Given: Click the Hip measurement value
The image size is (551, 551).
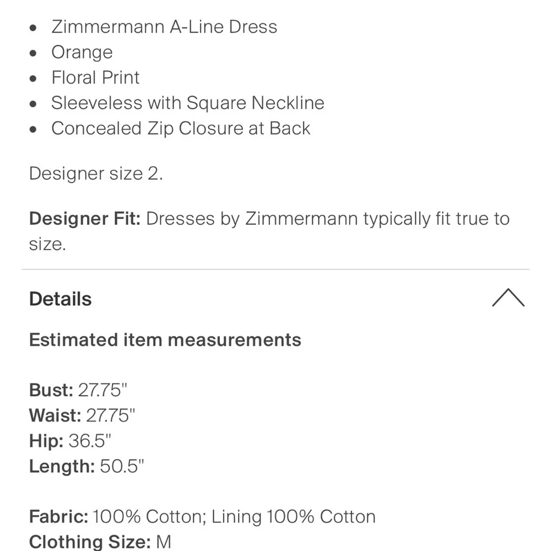Looking at the screenshot, I should click(x=91, y=441).
